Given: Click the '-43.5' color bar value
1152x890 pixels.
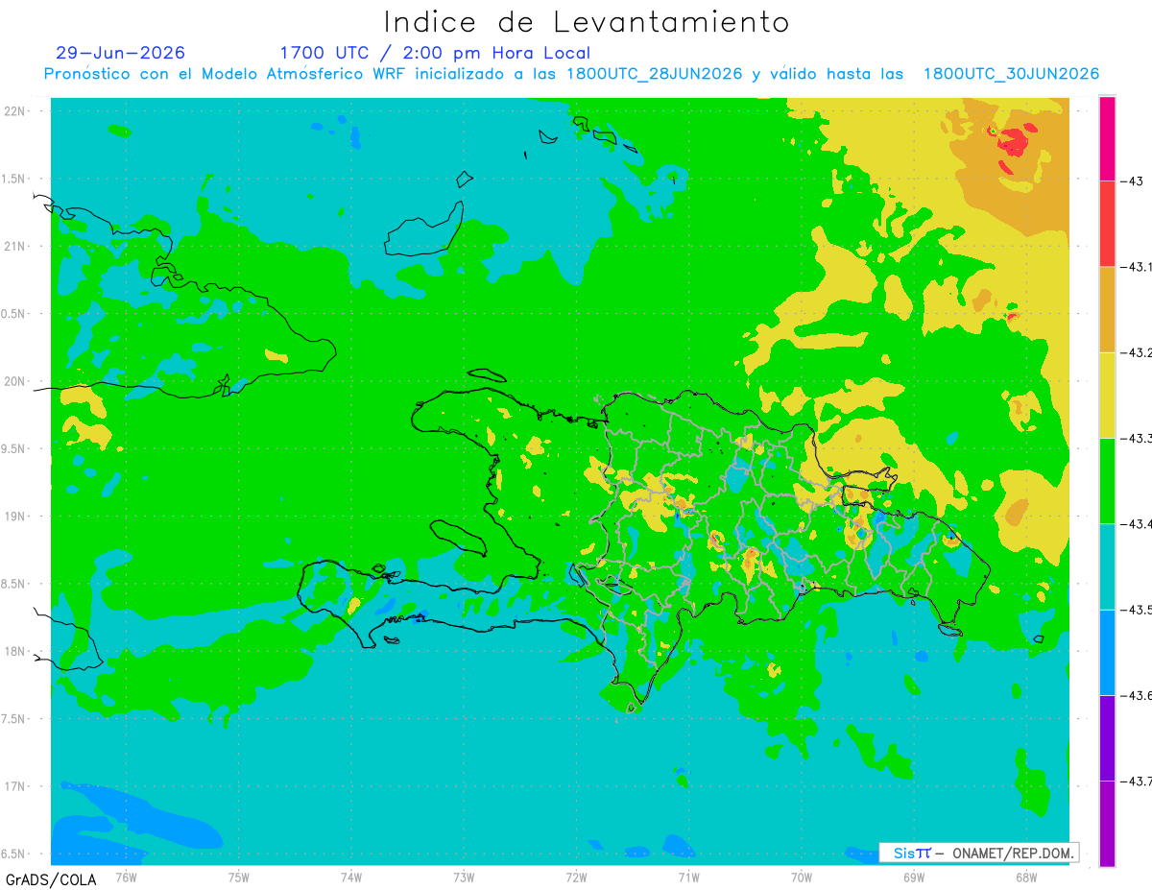Looking at the screenshot, I should pos(1137,610).
